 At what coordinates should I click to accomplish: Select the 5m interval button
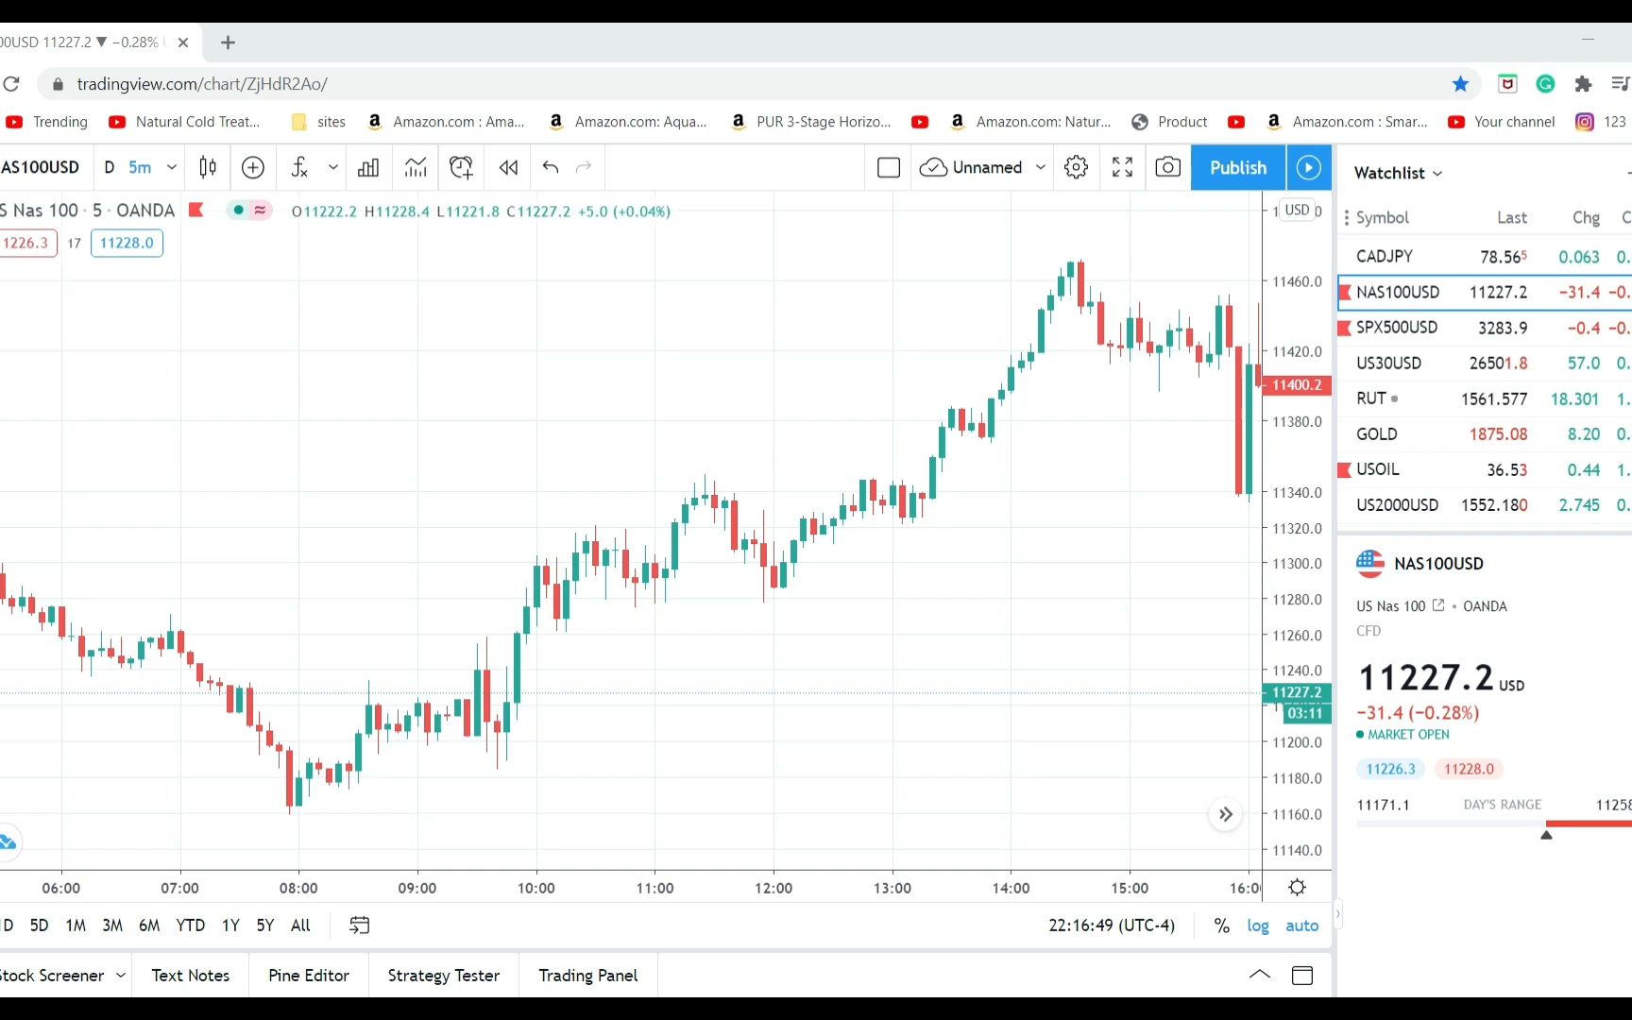(x=140, y=167)
